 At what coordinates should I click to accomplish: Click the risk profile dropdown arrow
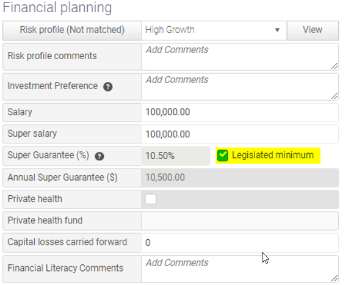tap(277, 30)
